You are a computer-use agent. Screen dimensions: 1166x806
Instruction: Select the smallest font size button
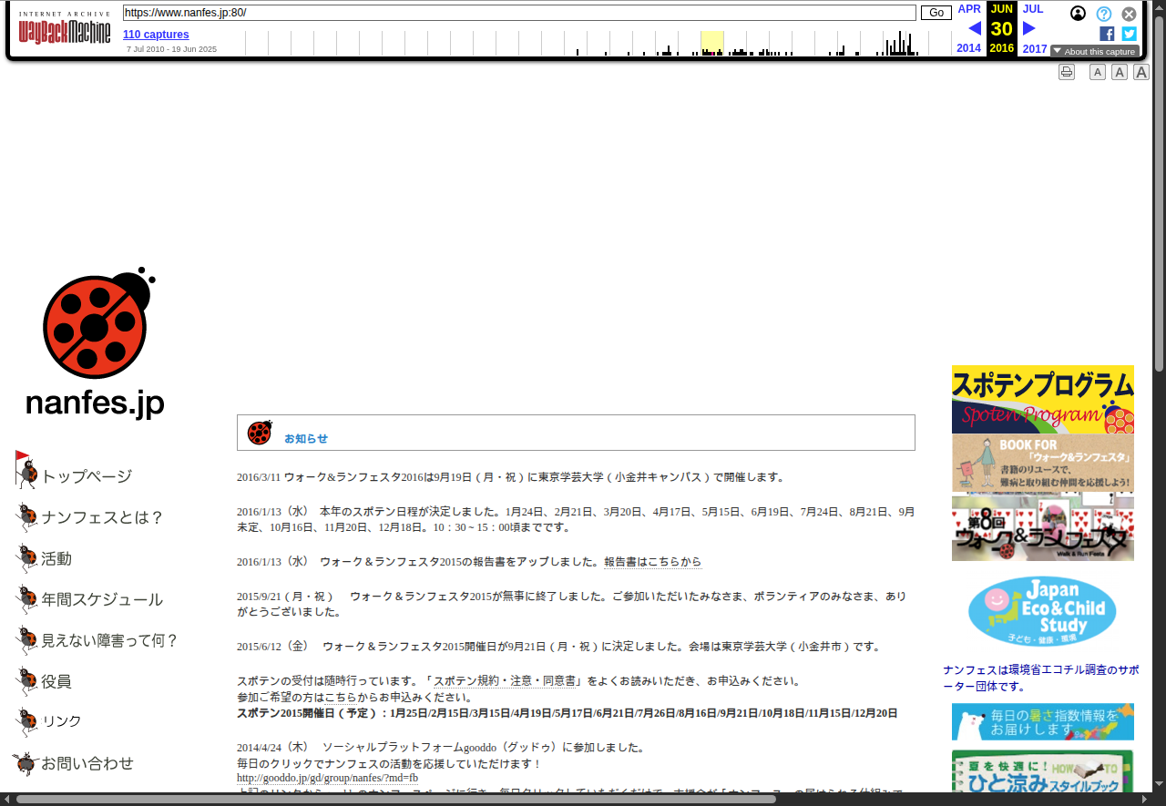[x=1098, y=72]
